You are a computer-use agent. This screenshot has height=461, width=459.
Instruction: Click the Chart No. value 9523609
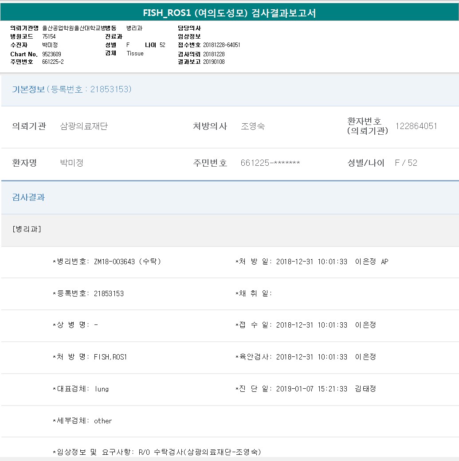point(51,54)
